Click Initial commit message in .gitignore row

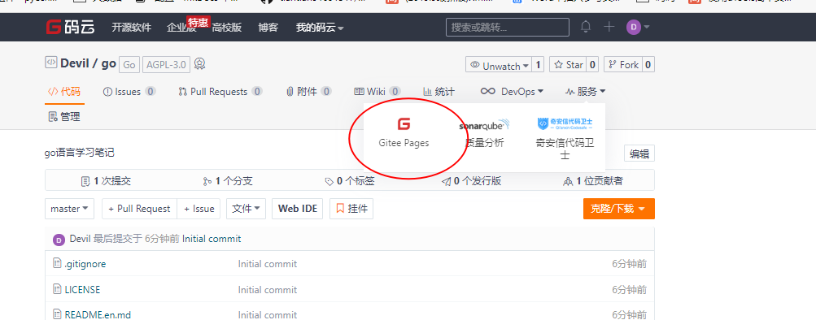pos(268,264)
